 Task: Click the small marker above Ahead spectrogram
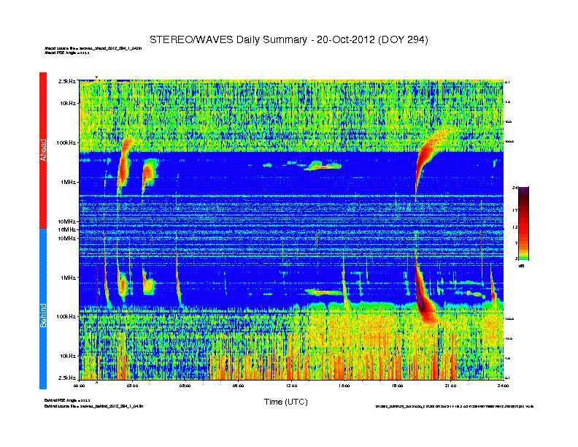click(97, 76)
